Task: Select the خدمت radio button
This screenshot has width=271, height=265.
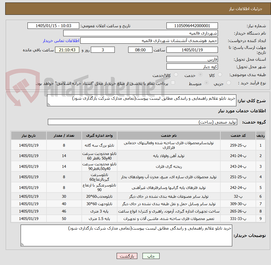Action: click(x=200, y=74)
